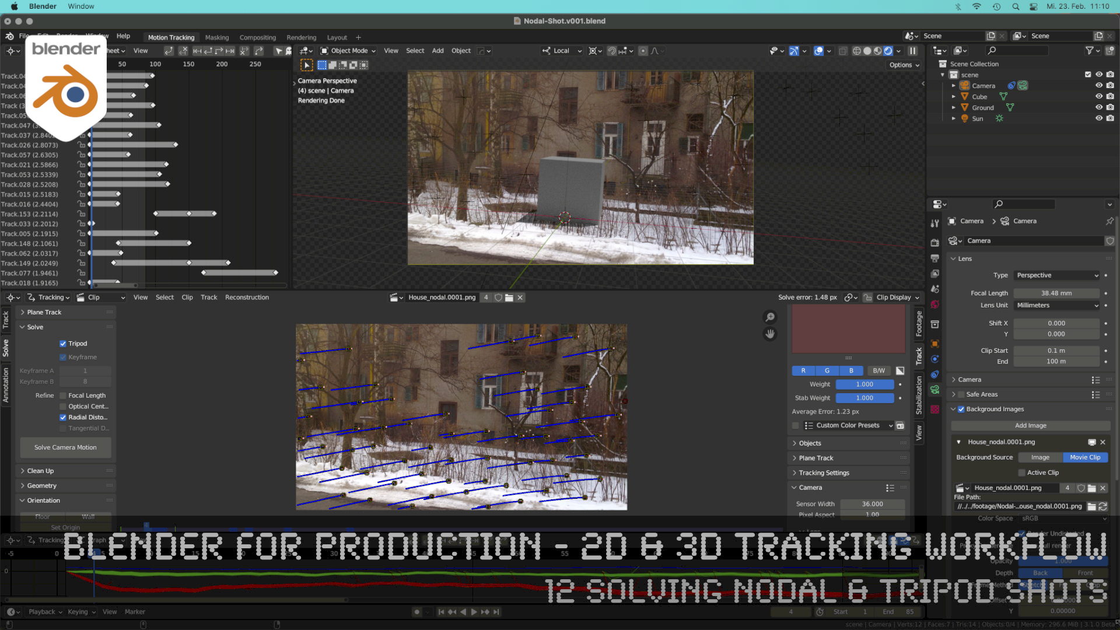Viewport: 1120px width, 630px height.
Task: Uncheck Radial Distortion refine option
Action: click(64, 417)
